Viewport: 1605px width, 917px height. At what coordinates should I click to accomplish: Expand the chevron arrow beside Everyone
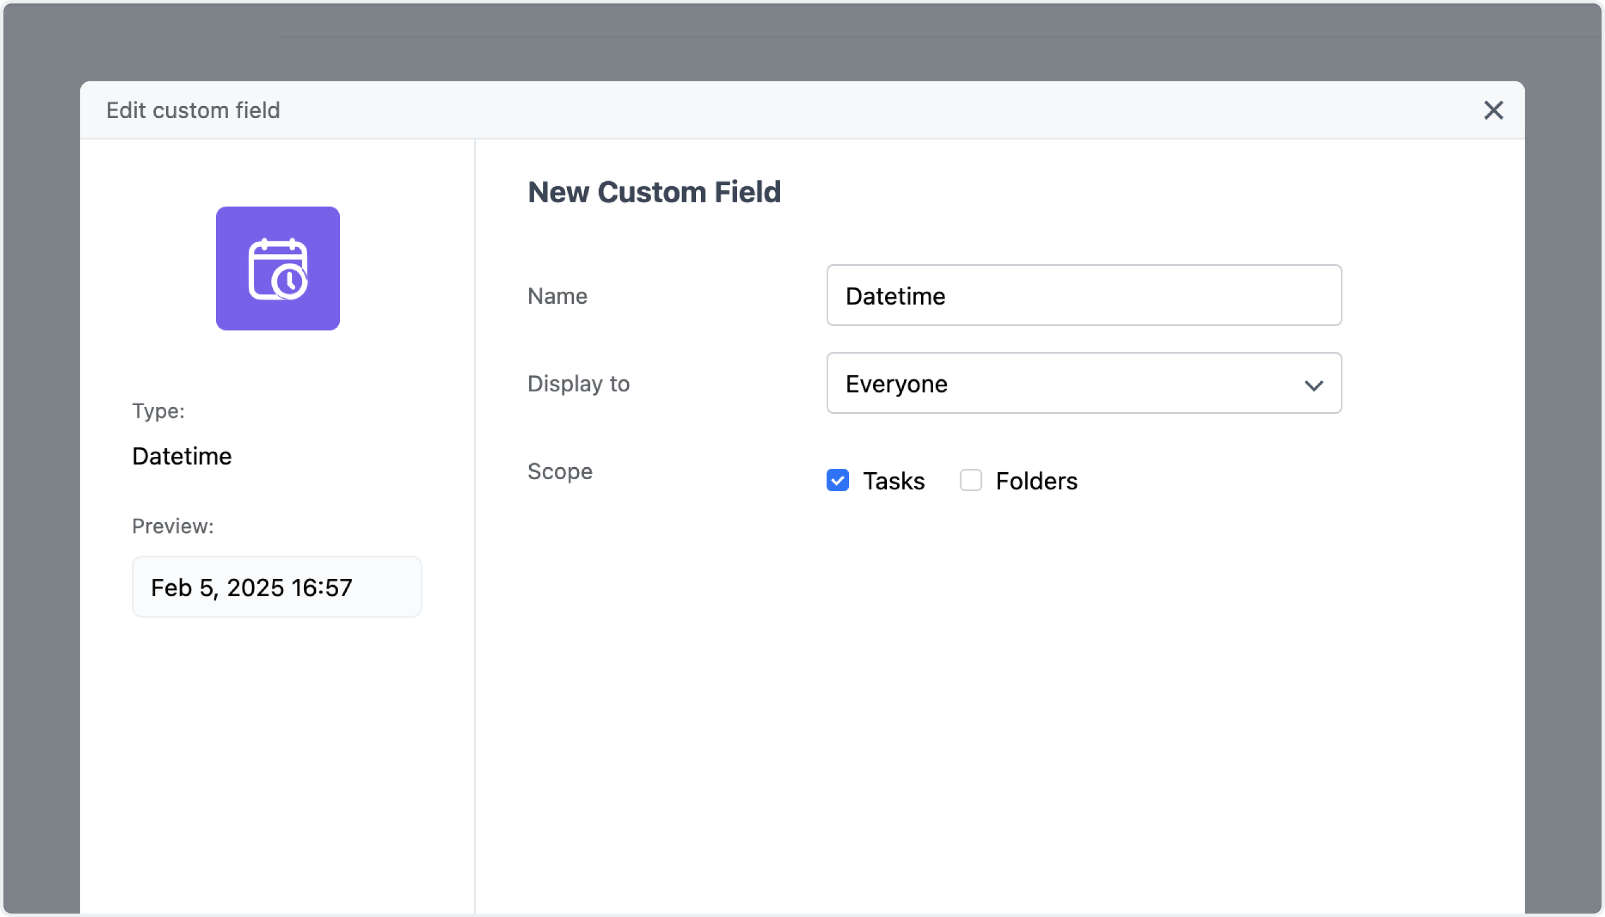(x=1313, y=385)
